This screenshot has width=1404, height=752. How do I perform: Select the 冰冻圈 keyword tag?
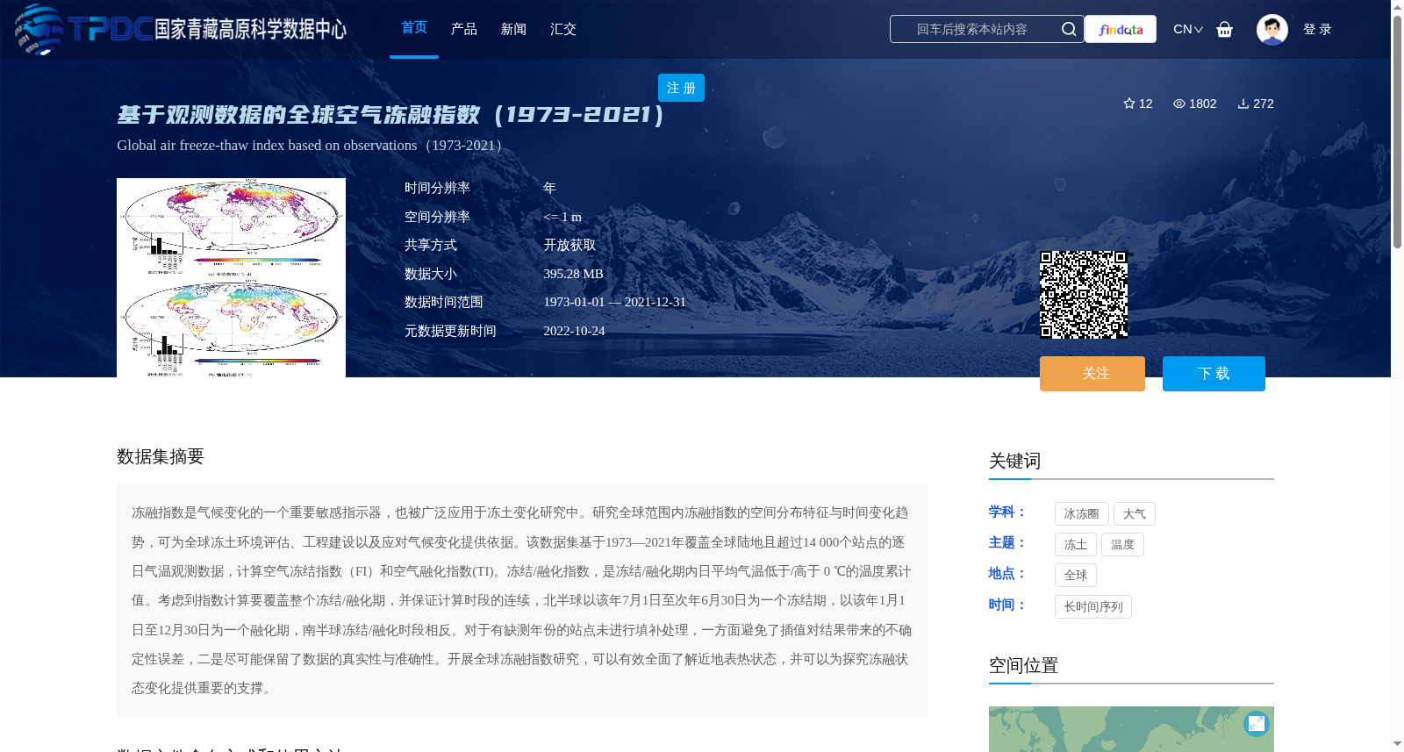tap(1081, 513)
